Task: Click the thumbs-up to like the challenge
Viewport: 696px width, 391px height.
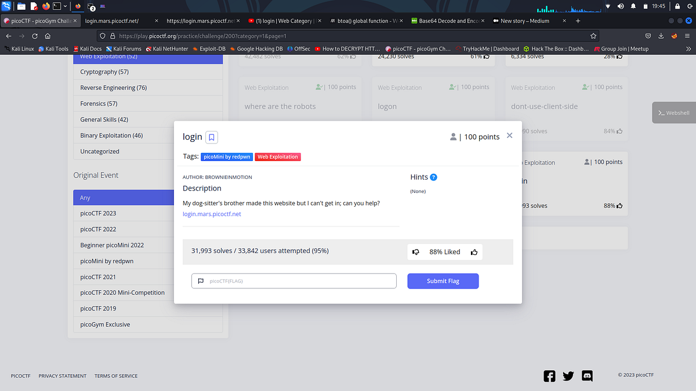Action: (474, 251)
